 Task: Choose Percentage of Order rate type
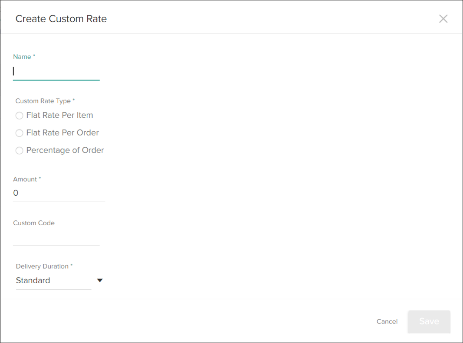(19, 150)
